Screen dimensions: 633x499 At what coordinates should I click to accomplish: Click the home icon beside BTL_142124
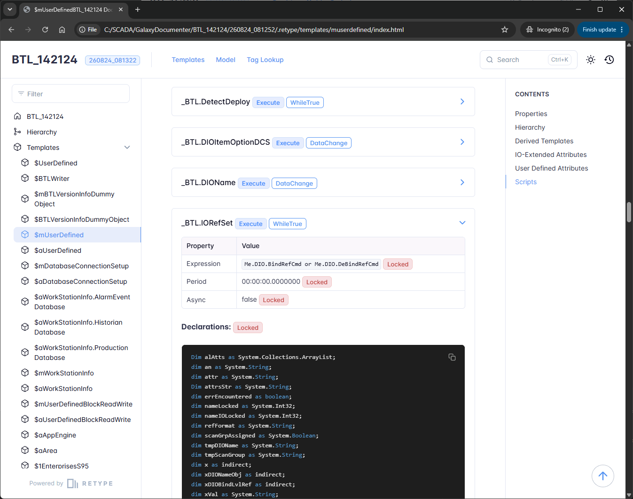pyautogui.click(x=17, y=116)
